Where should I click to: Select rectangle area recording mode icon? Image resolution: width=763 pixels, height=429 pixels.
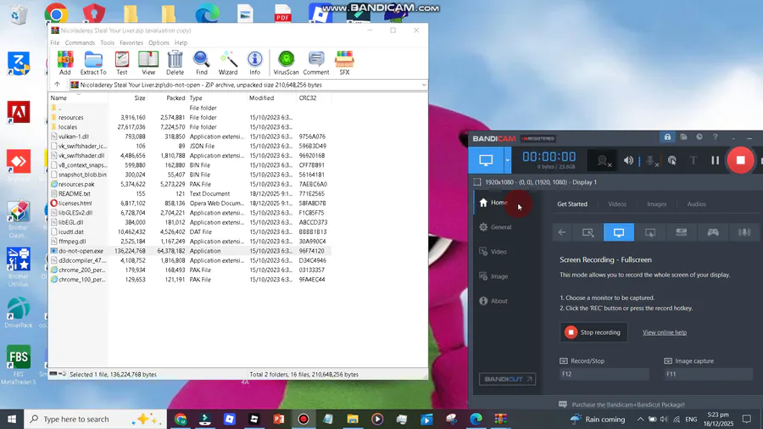pyautogui.click(x=588, y=232)
